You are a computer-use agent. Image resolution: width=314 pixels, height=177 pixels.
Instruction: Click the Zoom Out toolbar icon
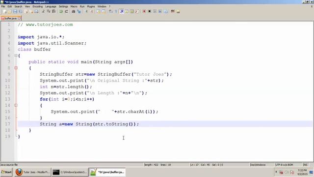(92, 11)
